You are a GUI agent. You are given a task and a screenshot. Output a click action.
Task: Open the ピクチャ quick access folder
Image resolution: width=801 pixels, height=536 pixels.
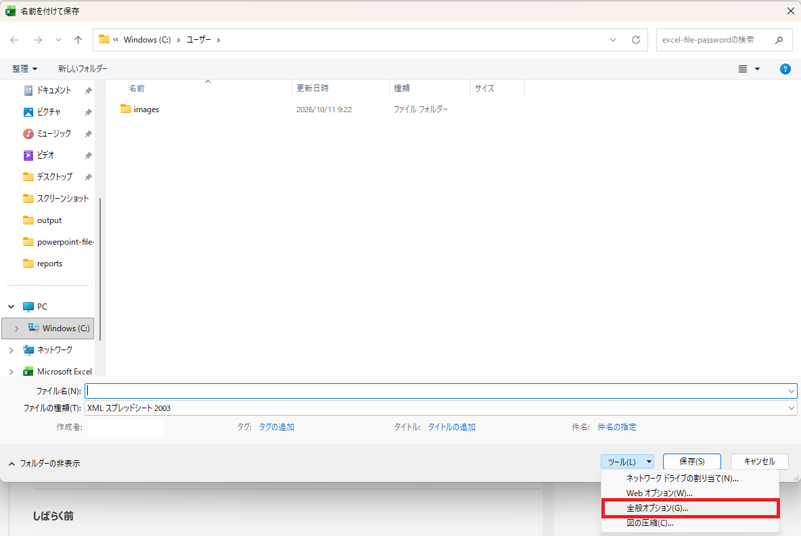click(x=49, y=112)
